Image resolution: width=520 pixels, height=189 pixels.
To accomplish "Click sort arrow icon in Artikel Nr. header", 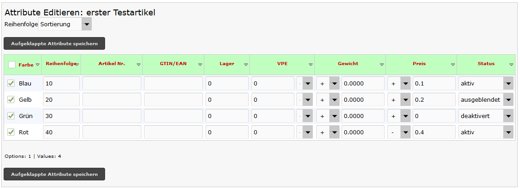I will pos(139,65).
